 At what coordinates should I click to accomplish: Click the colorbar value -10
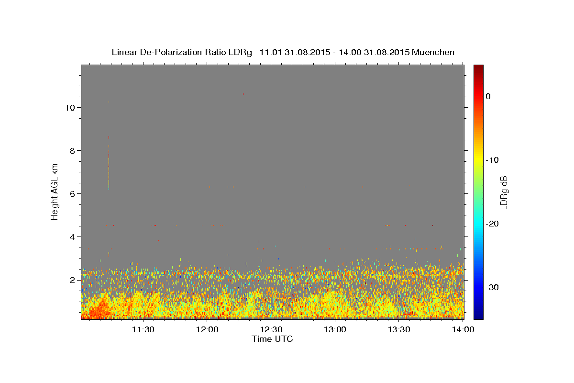(492, 160)
